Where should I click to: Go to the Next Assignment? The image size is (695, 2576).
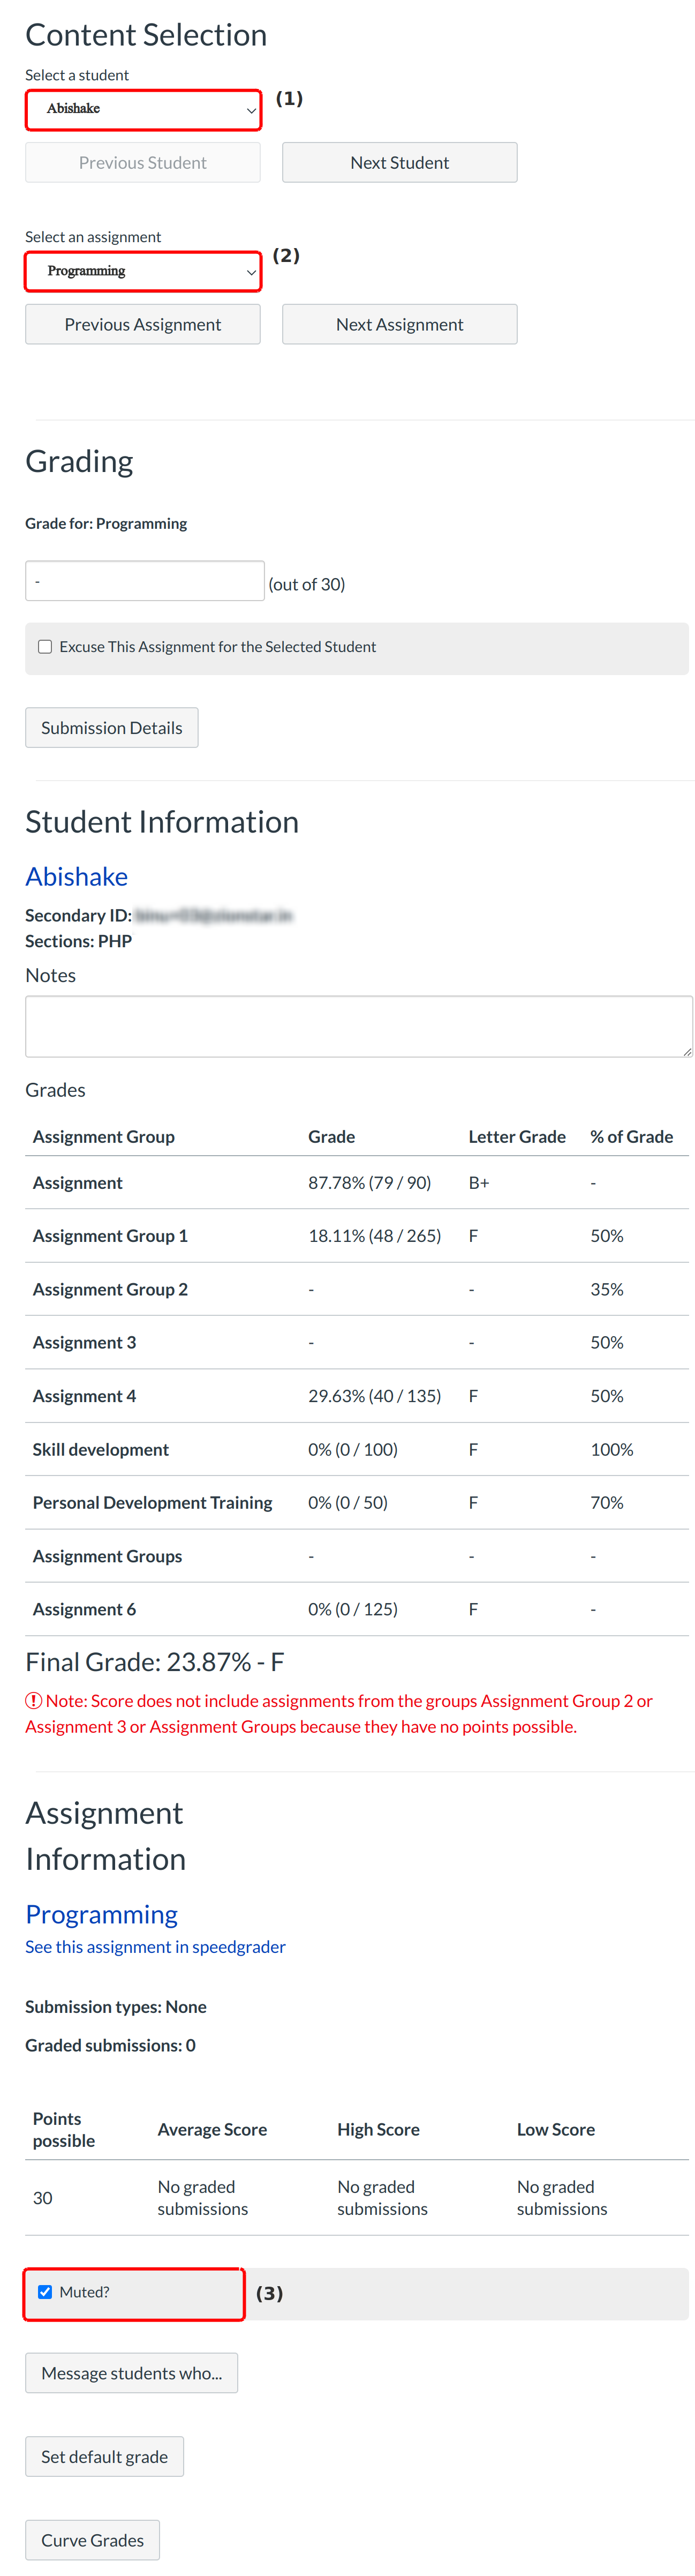click(399, 325)
